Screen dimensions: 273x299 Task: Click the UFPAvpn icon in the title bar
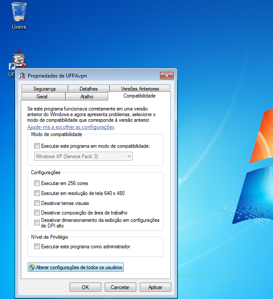pos(22,76)
